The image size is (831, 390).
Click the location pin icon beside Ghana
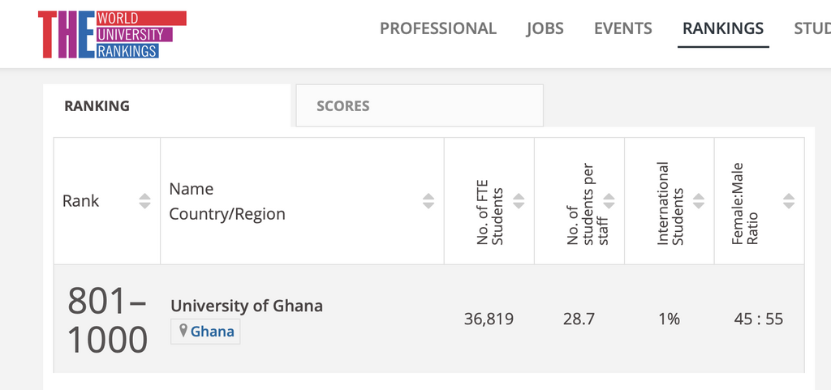[183, 332]
